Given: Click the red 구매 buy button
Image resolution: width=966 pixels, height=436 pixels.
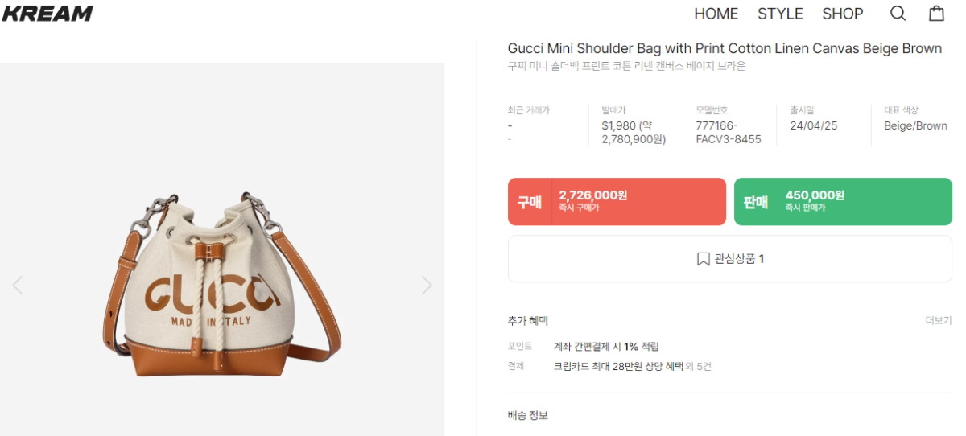Looking at the screenshot, I should [617, 202].
